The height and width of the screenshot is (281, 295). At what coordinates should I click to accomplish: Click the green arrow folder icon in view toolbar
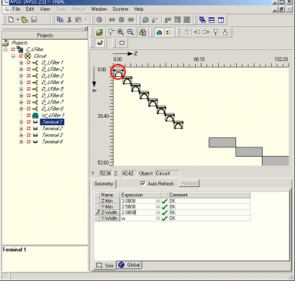(99, 32)
